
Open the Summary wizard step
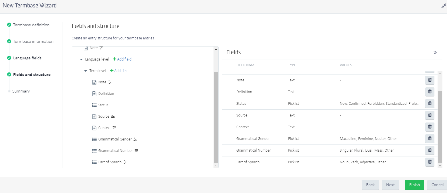pos(21,91)
